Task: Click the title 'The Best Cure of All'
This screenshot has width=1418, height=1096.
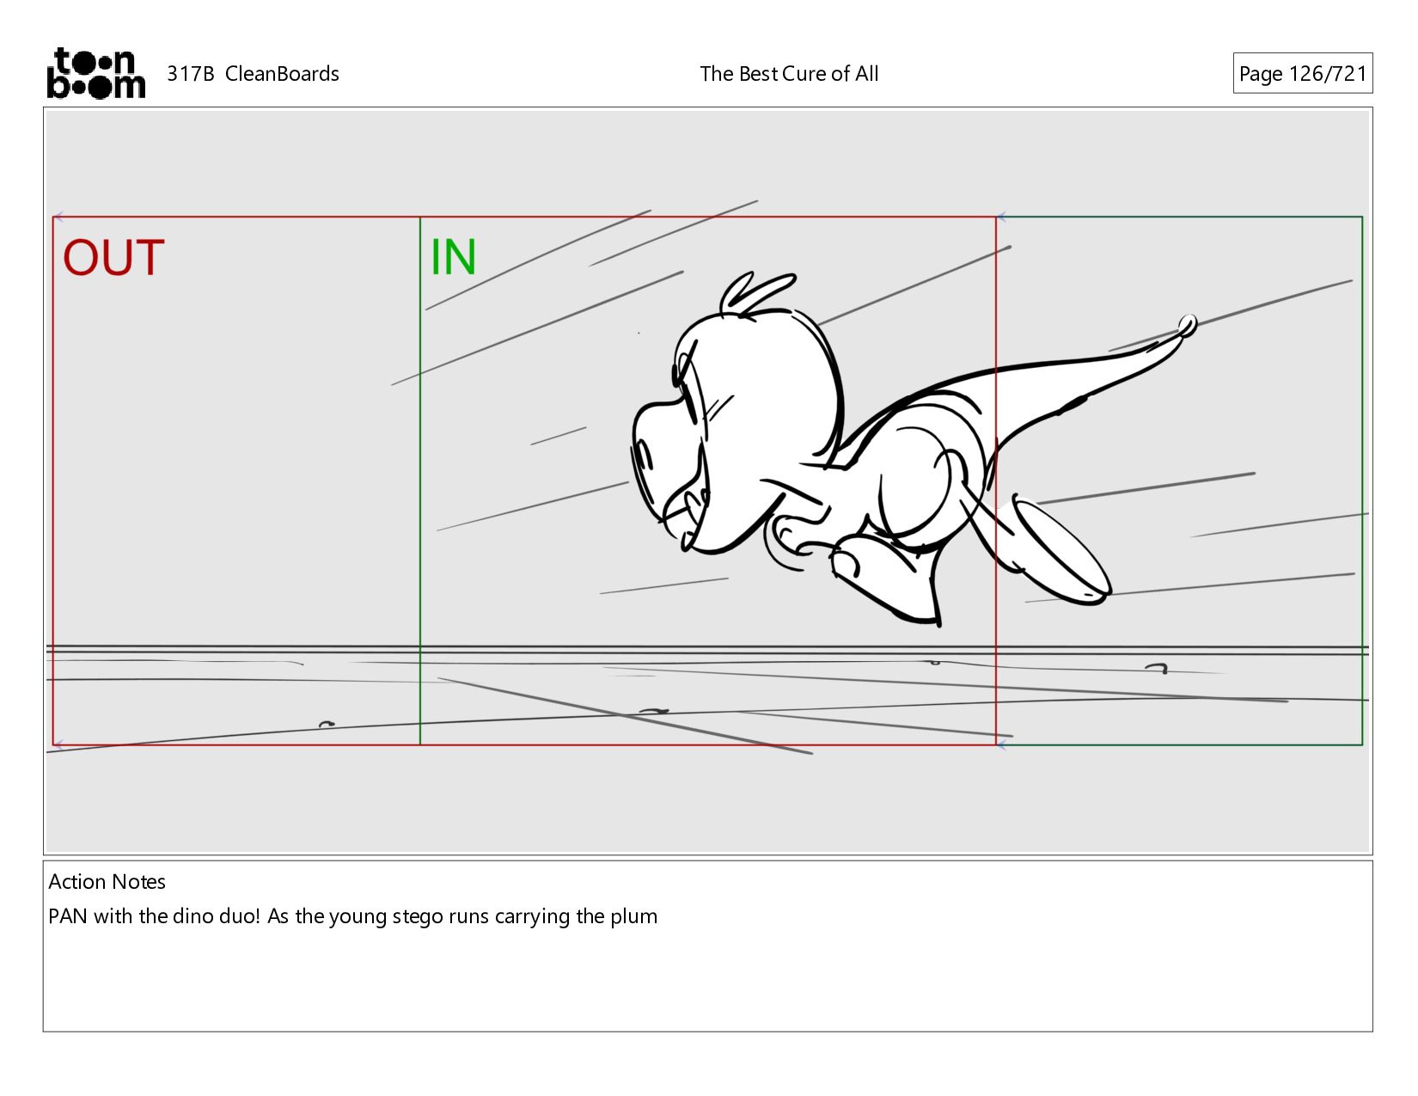Action: pyautogui.click(x=789, y=74)
